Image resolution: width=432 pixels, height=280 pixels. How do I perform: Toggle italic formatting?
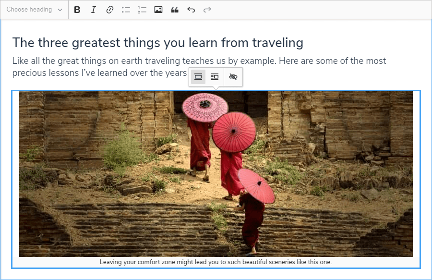tap(94, 10)
